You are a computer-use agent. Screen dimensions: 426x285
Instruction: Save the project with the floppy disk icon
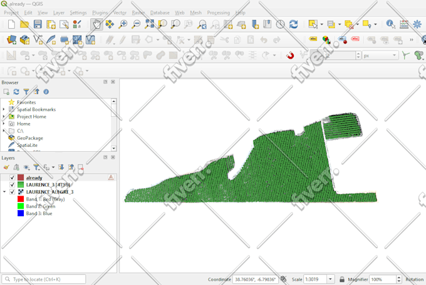tap(38, 24)
